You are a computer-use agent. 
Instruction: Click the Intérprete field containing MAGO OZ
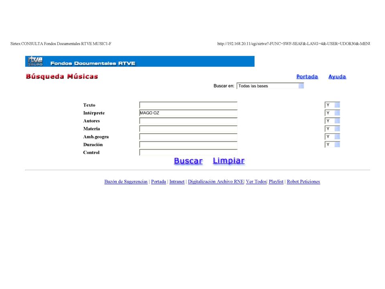click(188, 113)
